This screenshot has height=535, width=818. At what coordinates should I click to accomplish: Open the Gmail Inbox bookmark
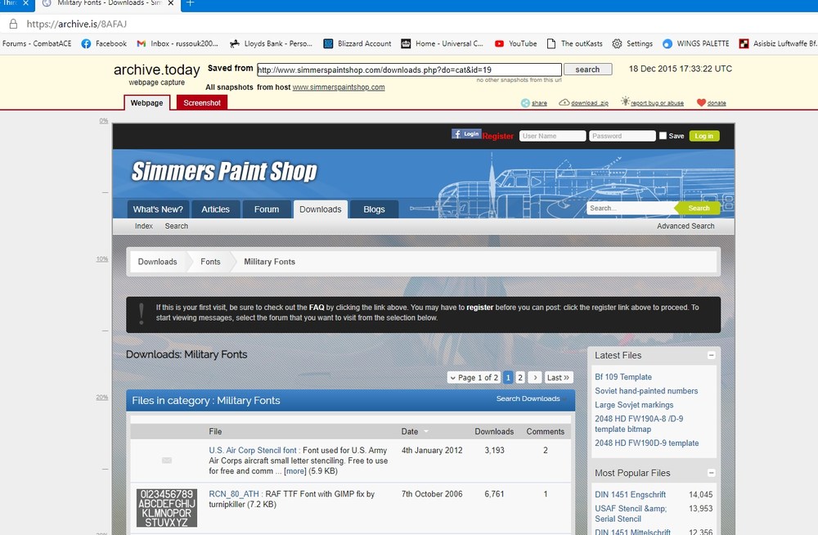(x=178, y=44)
